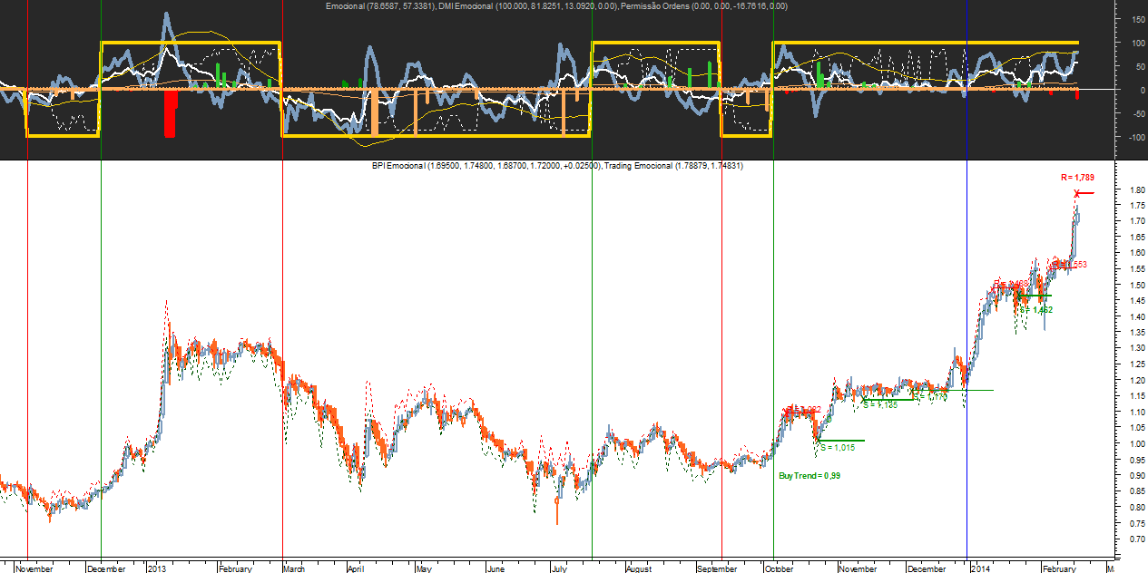This screenshot has height=573, width=1148.
Task: Select the 'DMI Emocional' indicator title text
Action: pyautogui.click(x=466, y=6)
